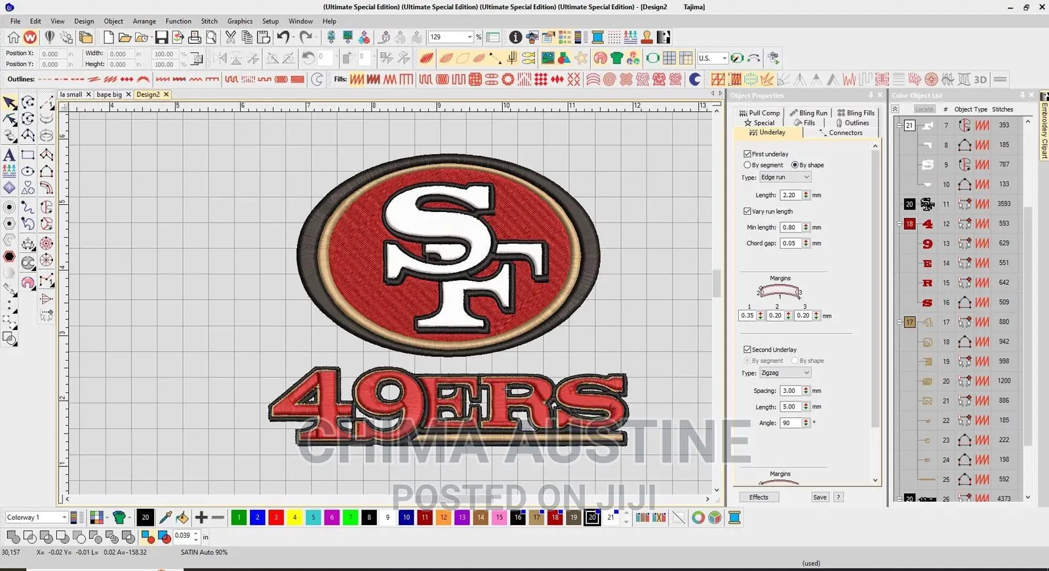The height and width of the screenshot is (571, 1049).
Task: Select the rectangle shape tool in the left toolbox
Action: 28,155
